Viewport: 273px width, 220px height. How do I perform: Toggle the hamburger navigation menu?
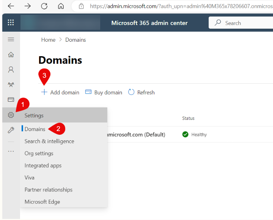point(11,39)
